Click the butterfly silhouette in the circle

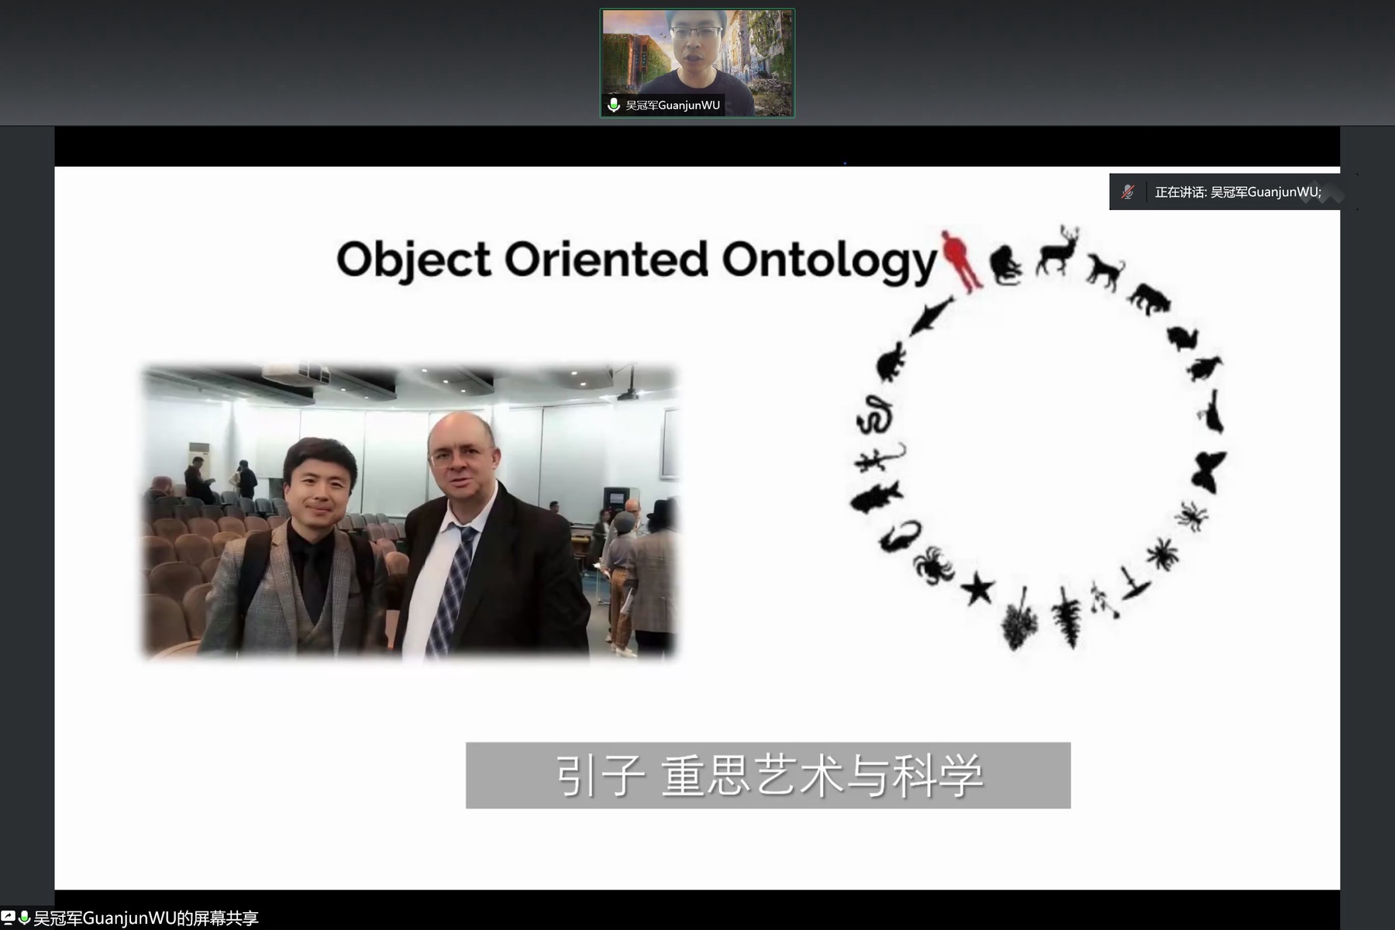click(1208, 471)
